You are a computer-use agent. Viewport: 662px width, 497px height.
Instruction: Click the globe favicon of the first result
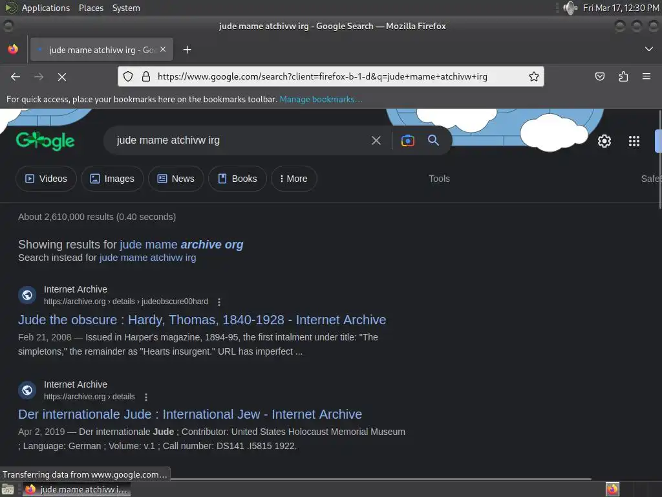(x=27, y=294)
